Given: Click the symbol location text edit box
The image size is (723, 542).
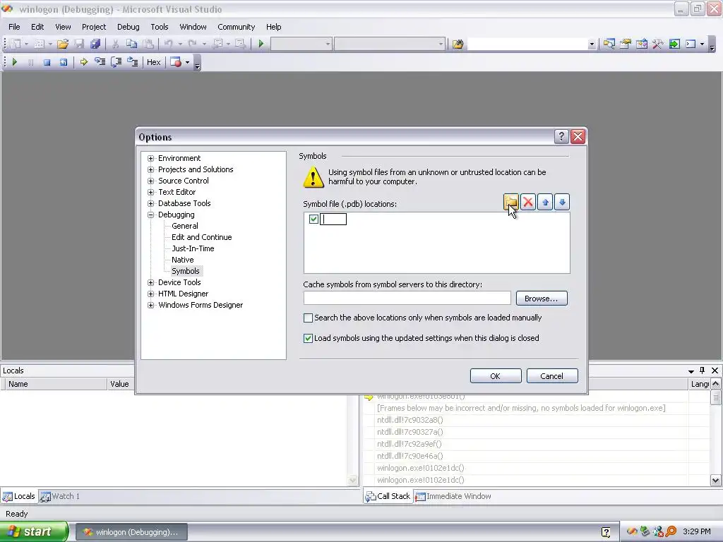Looking at the screenshot, I should pos(333,219).
